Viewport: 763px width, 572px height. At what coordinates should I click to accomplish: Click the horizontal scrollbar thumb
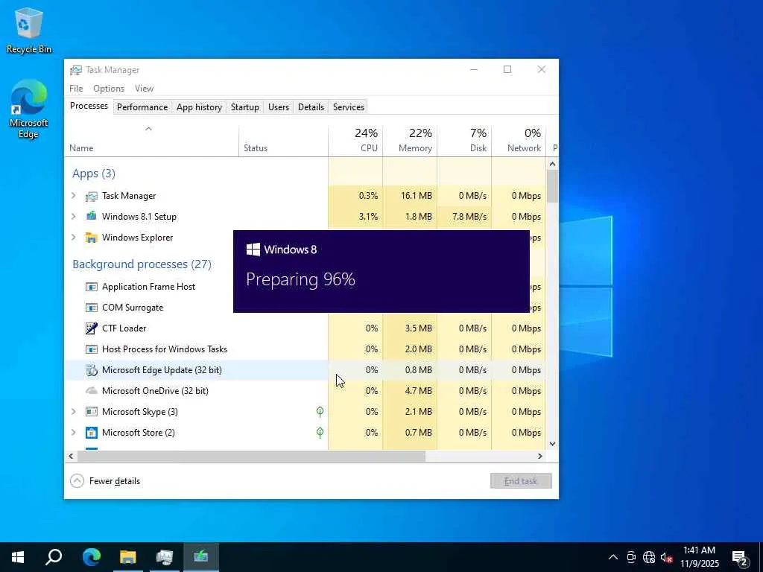(x=252, y=457)
